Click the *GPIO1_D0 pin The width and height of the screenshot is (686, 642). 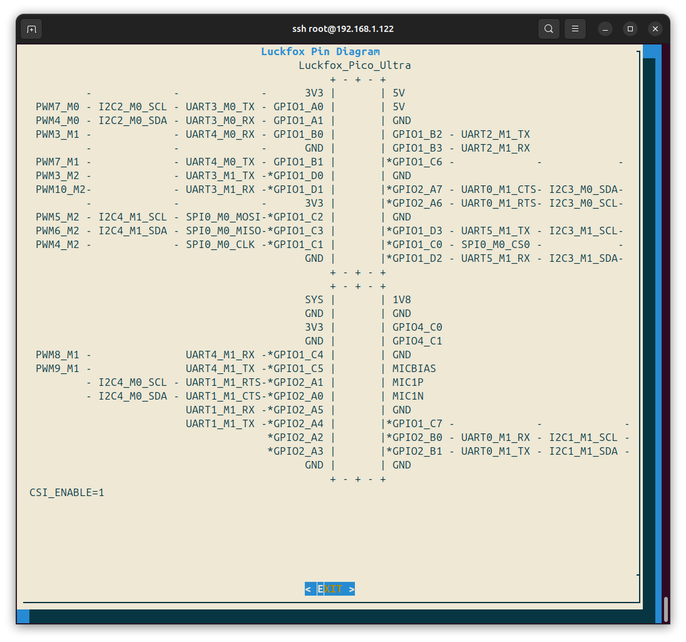pyautogui.click(x=295, y=175)
